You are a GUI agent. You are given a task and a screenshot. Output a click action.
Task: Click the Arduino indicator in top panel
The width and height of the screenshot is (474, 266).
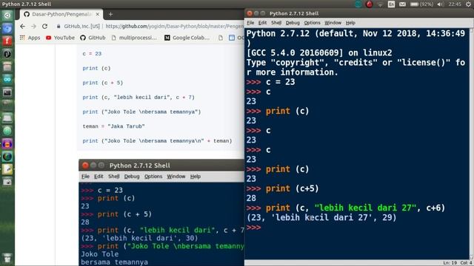(358, 4)
